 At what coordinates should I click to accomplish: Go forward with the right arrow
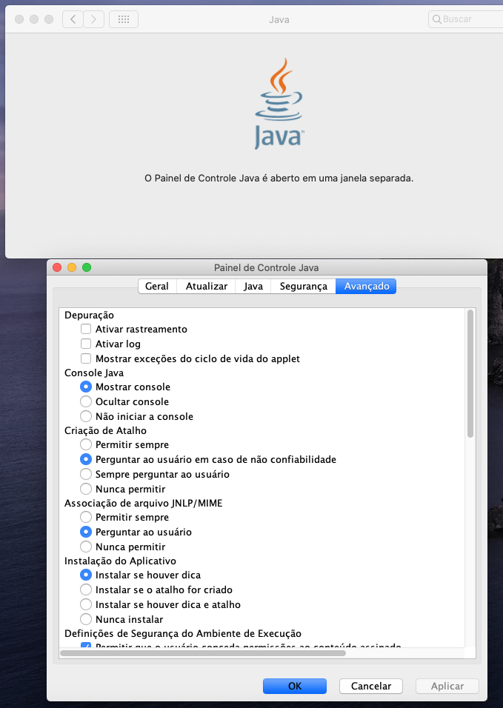click(93, 19)
